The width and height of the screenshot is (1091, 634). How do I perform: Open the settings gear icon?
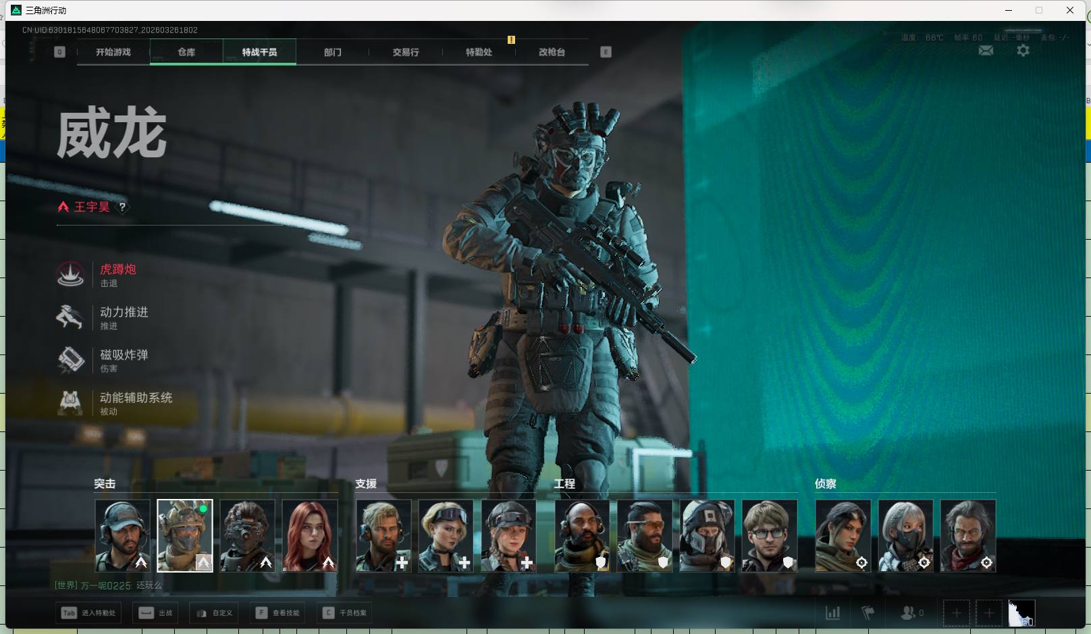click(x=1023, y=51)
